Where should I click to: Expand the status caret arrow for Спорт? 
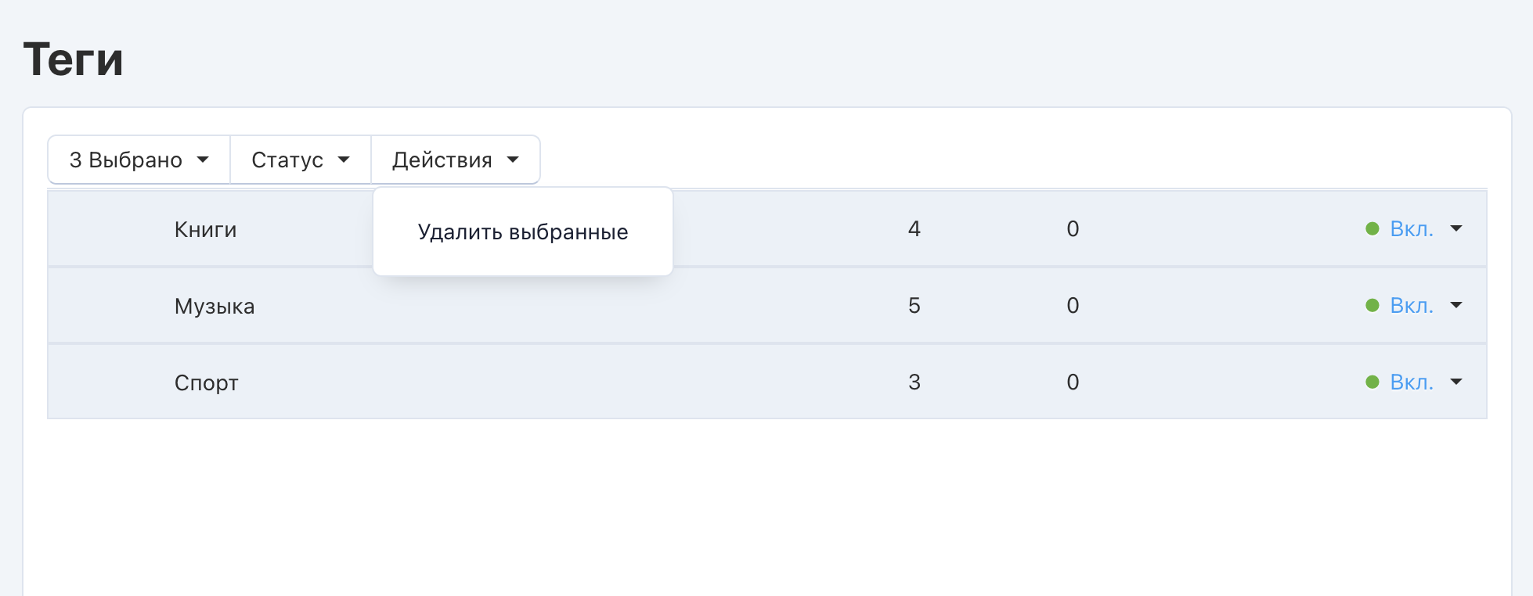point(1456,382)
